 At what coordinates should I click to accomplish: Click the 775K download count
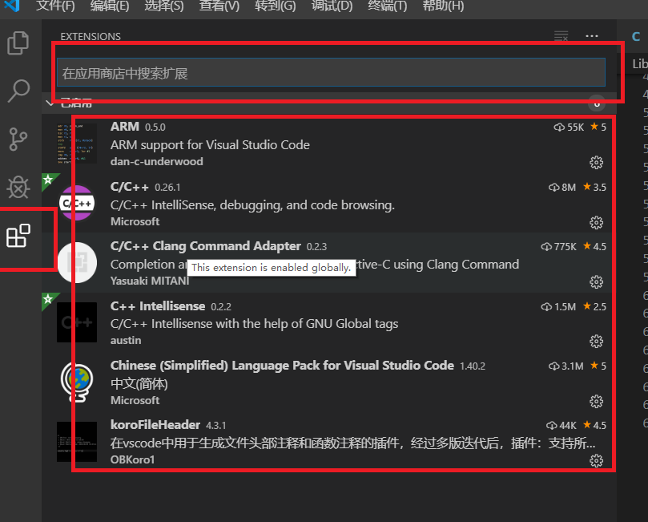(558, 247)
